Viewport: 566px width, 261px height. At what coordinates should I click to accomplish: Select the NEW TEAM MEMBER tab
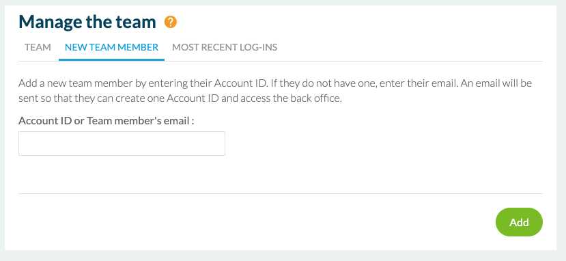[x=111, y=47]
